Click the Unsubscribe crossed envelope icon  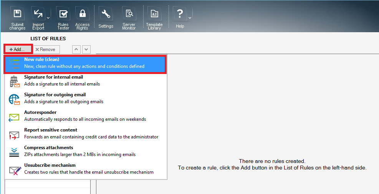point(15,171)
